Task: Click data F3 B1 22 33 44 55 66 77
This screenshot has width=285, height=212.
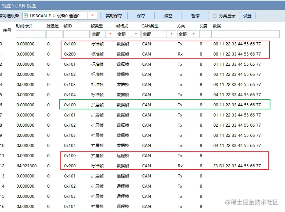Action: point(237,166)
